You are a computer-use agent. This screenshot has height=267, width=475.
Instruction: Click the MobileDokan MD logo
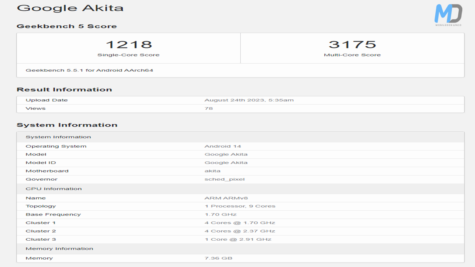click(x=448, y=15)
